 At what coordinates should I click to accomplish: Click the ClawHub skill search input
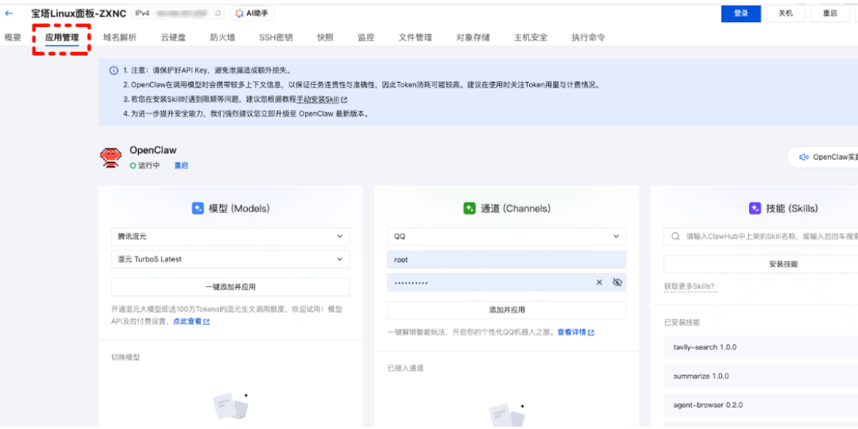click(x=760, y=237)
